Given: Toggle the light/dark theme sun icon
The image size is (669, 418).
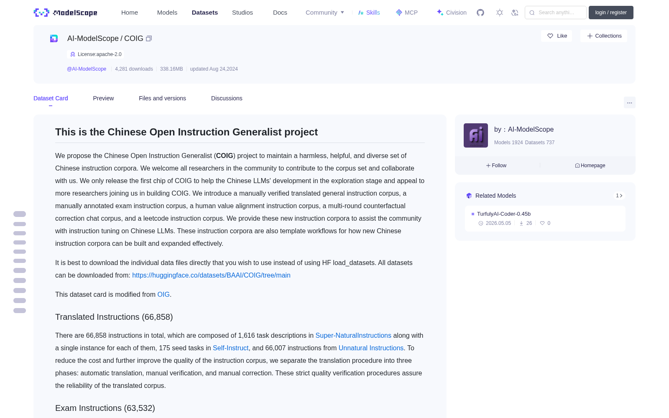Looking at the screenshot, I should [x=500, y=13].
